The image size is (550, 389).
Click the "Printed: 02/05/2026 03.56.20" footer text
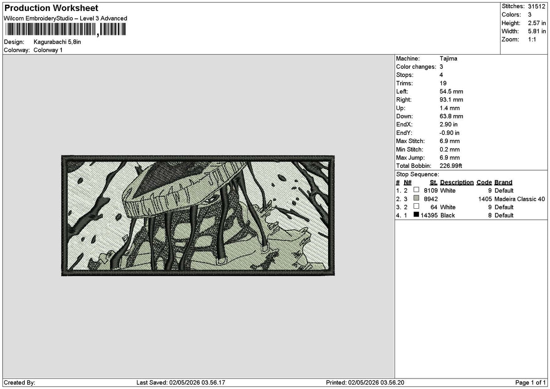click(x=365, y=383)
